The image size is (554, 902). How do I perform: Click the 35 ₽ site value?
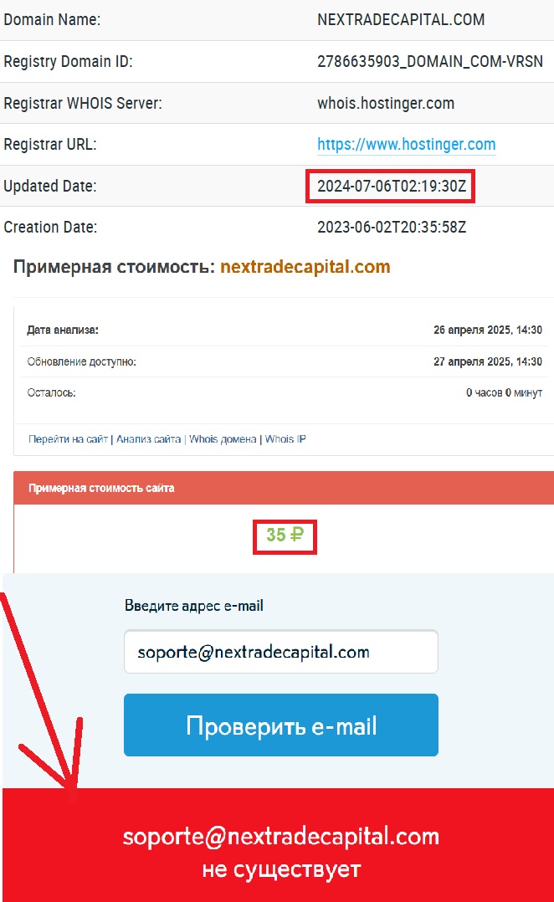(285, 535)
